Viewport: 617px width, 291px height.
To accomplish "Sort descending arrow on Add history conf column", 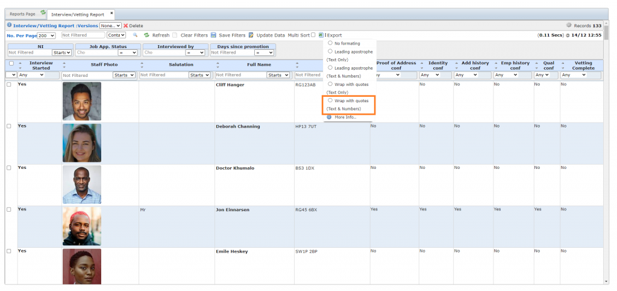I will coord(457,67).
